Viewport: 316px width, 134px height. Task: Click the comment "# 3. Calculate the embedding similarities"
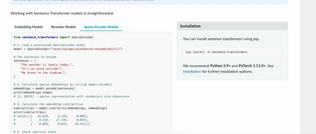48,104
